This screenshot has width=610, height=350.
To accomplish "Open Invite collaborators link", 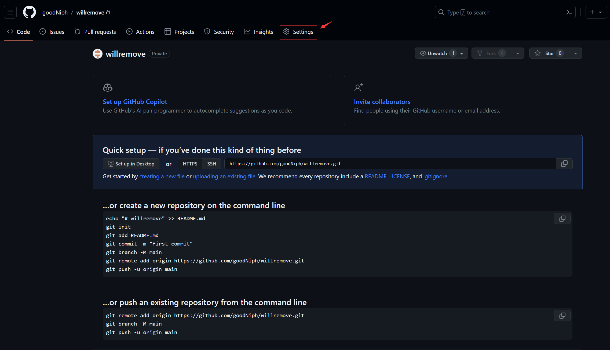I will pyautogui.click(x=382, y=102).
